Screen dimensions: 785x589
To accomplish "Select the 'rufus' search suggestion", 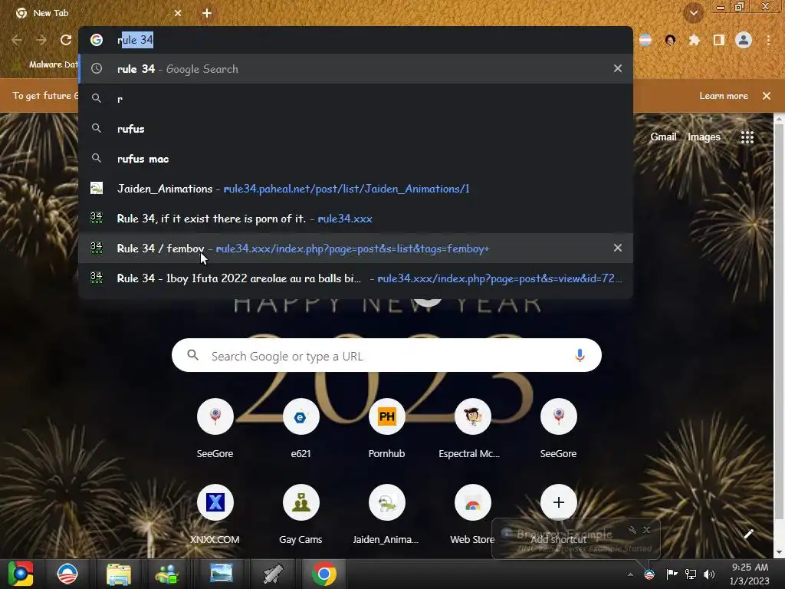I will point(356,129).
